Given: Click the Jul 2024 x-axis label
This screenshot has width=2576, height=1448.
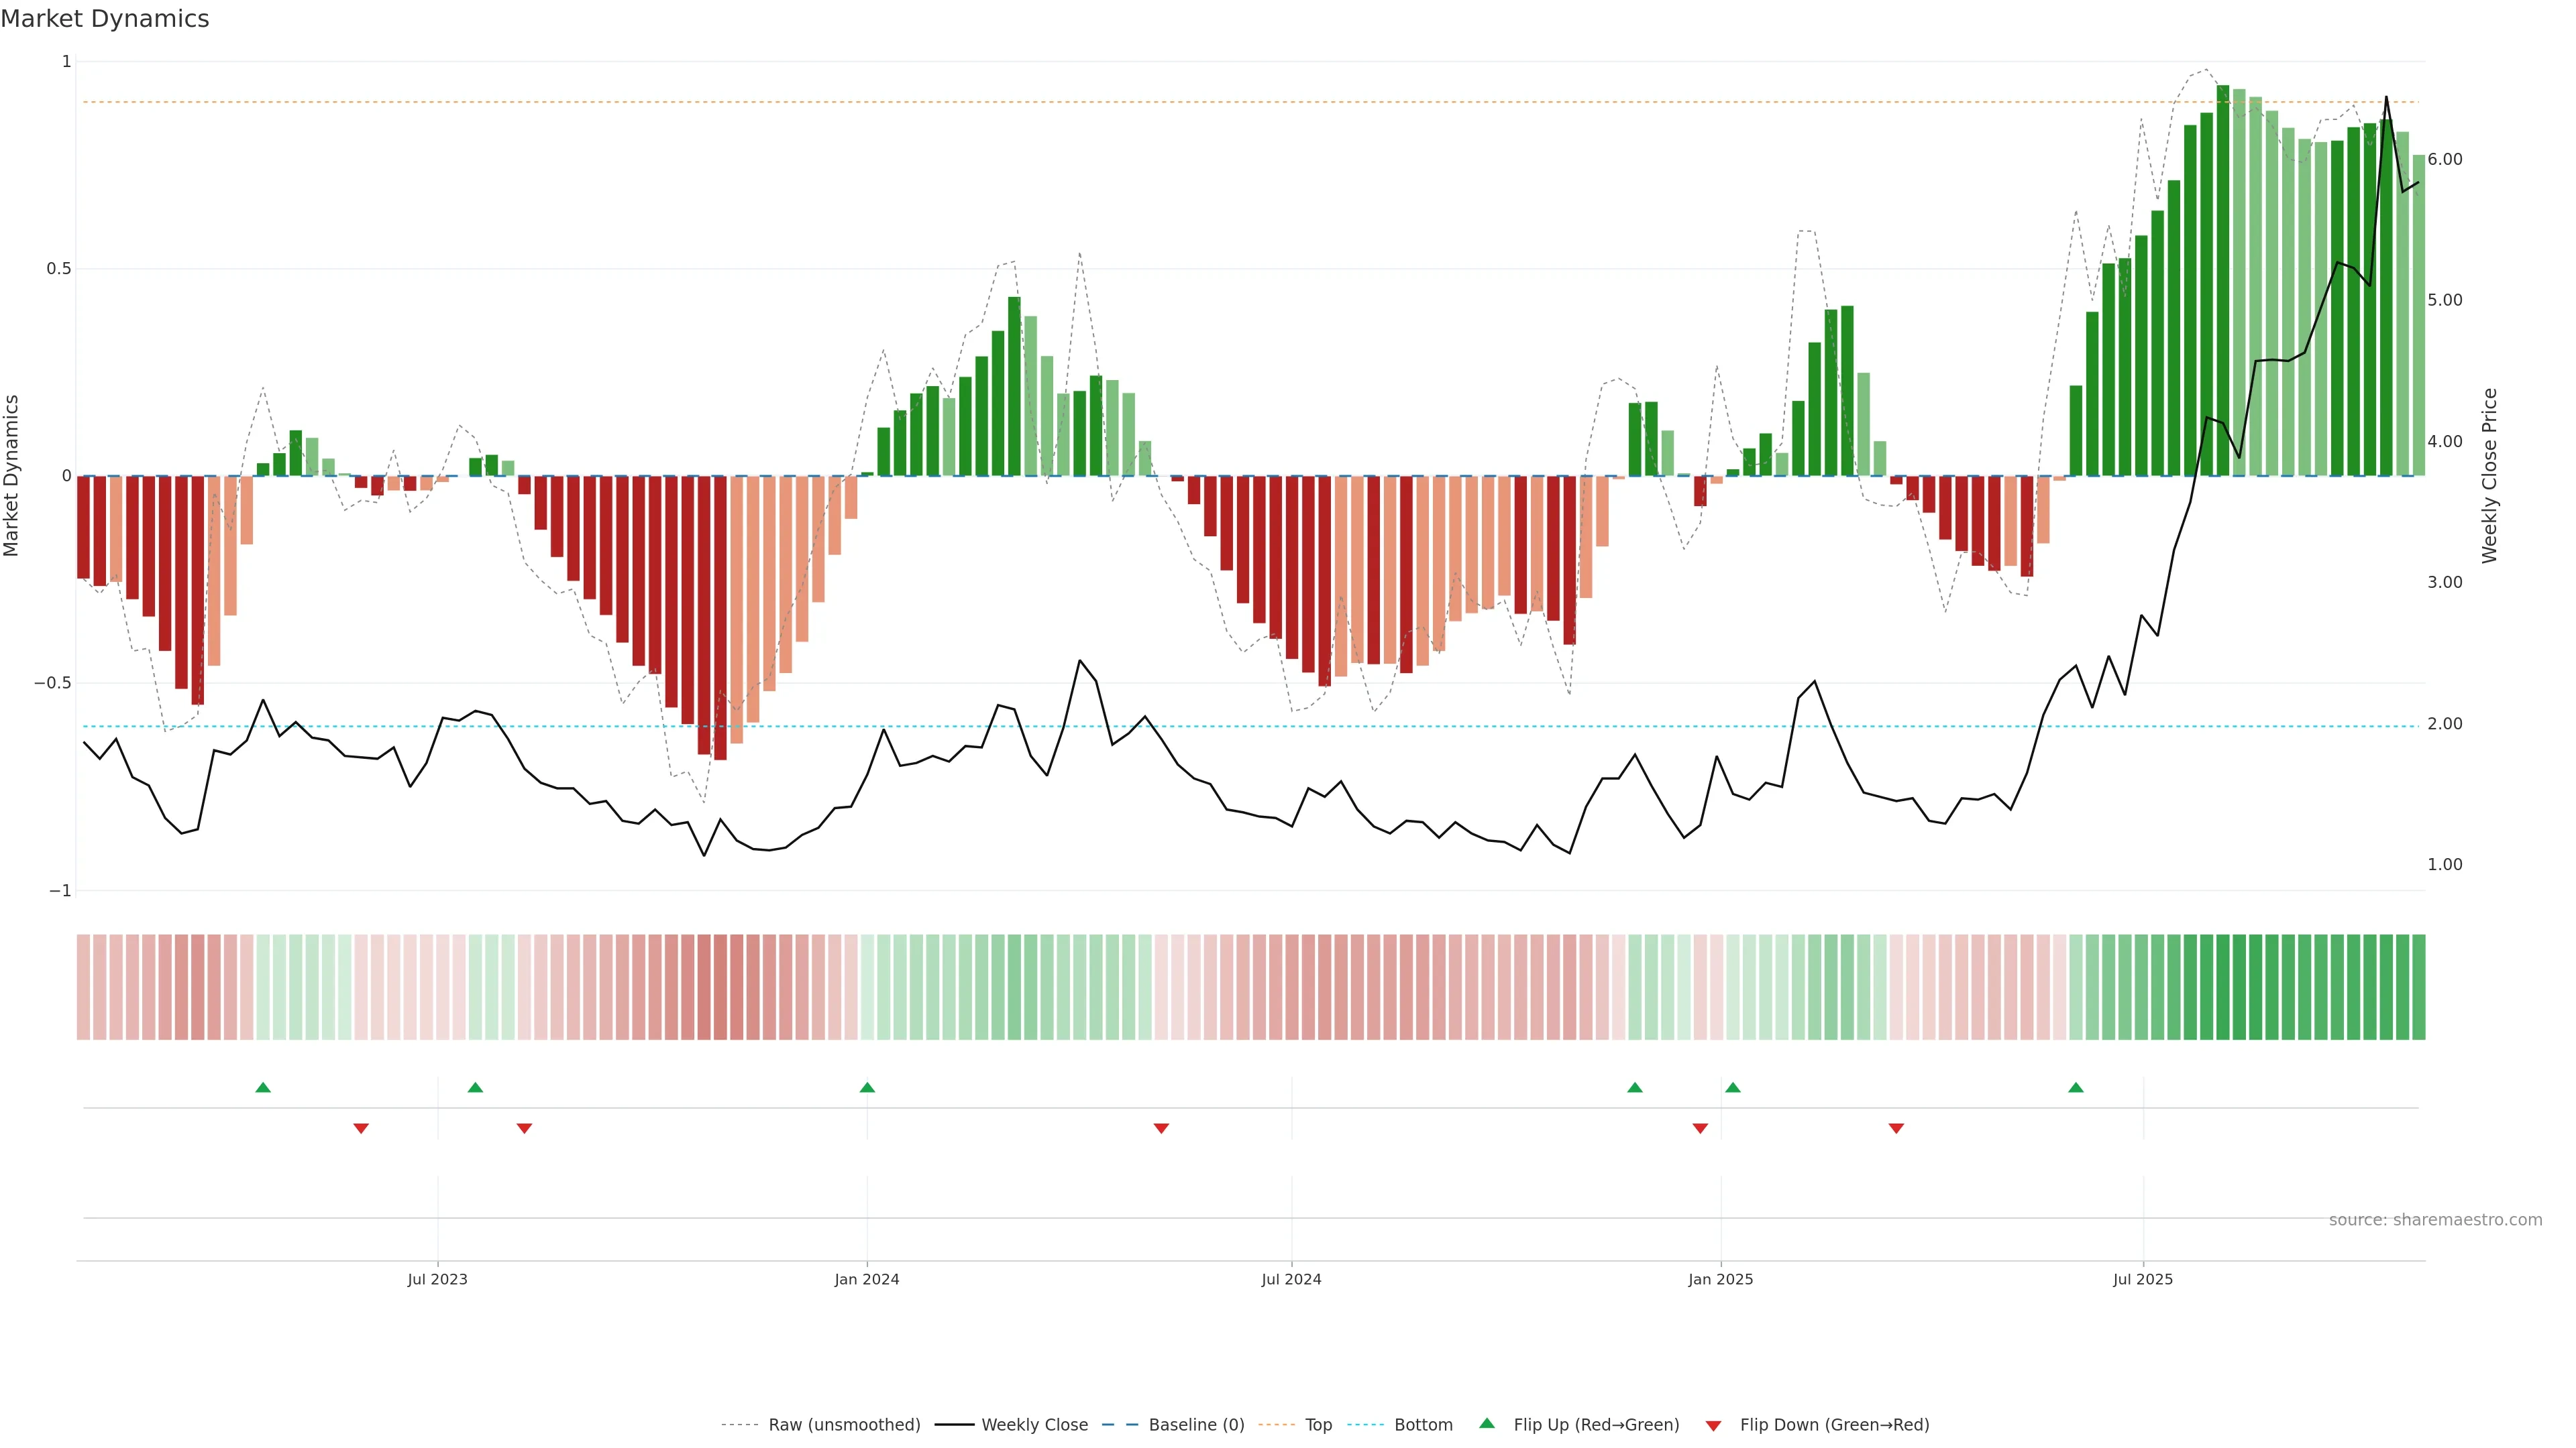Looking at the screenshot, I should 1291,1279.
